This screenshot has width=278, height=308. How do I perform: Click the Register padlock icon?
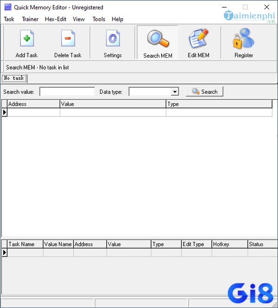tap(243, 38)
